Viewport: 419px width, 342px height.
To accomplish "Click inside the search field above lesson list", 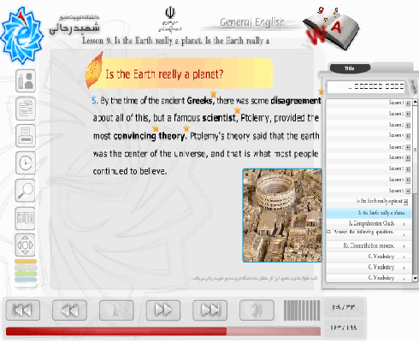I will 366,86.
